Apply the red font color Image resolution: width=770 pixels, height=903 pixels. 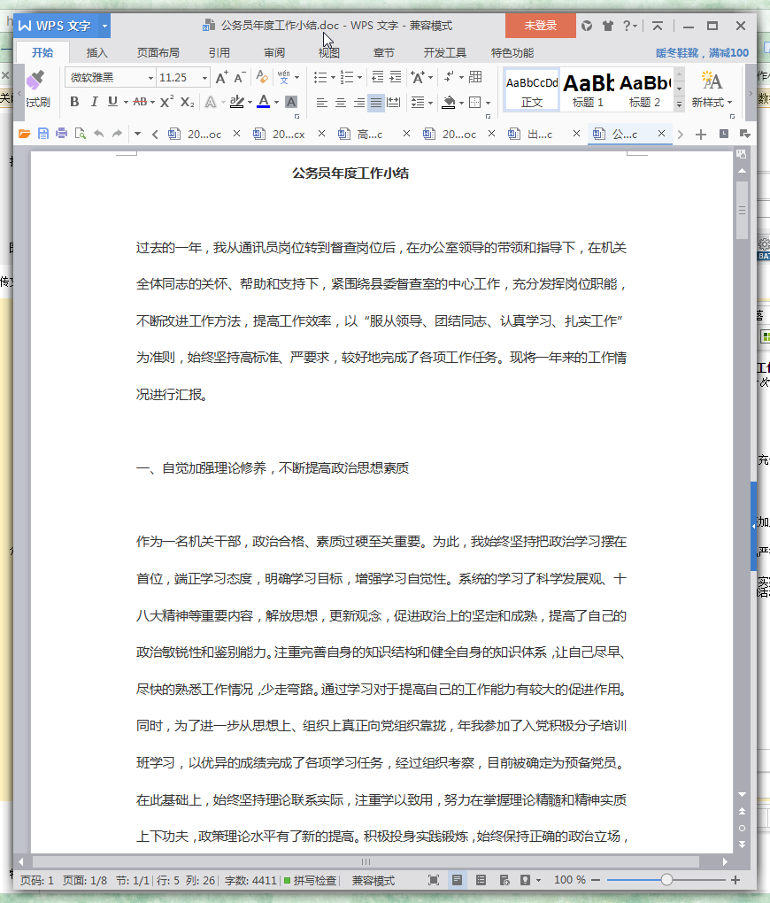pyautogui.click(x=263, y=102)
